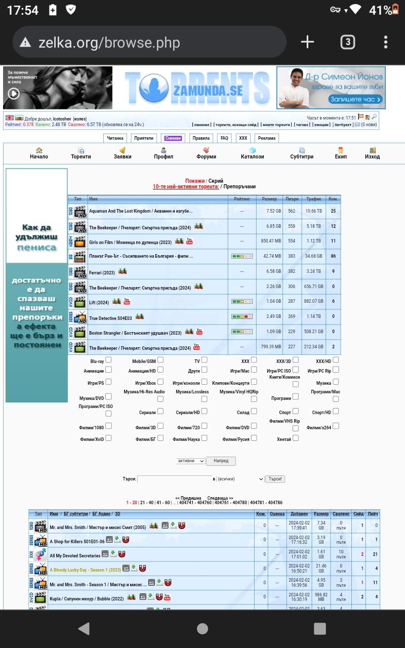The width and height of the screenshot is (405, 648).
Task: Click the Каталози cube icon
Action: tap(252, 150)
